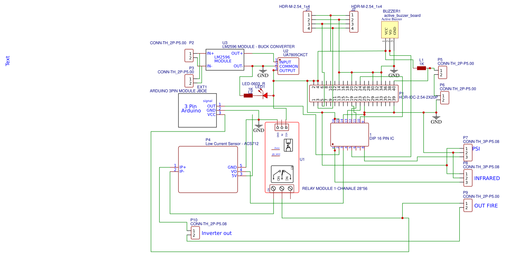This screenshot has width=505, height=256.
Task: Click the "LED-0603_R" text
Action: pyautogui.click(x=254, y=84)
